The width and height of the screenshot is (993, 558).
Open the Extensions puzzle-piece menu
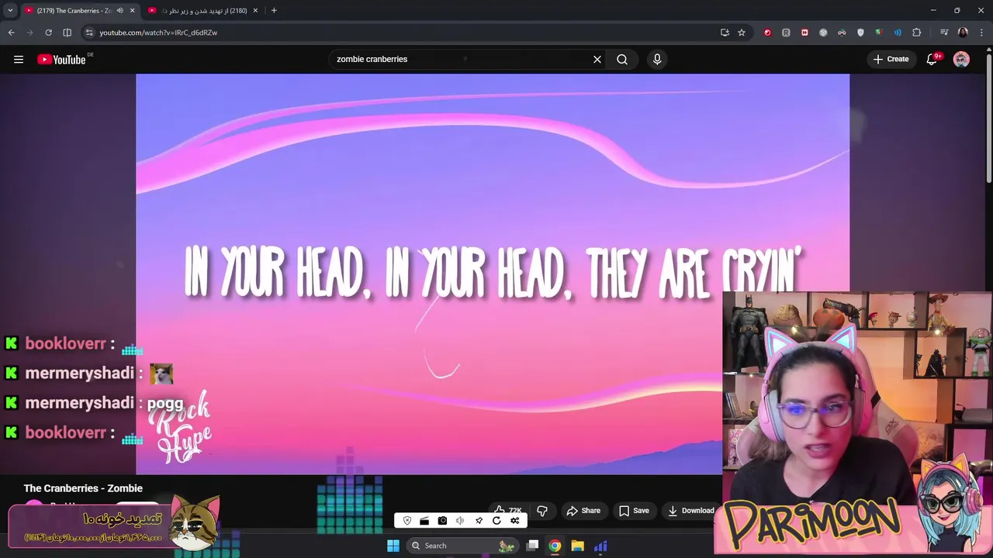pyautogui.click(x=916, y=33)
